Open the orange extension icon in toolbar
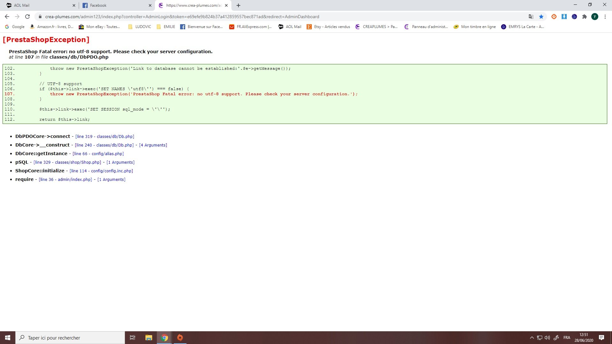 point(554,17)
